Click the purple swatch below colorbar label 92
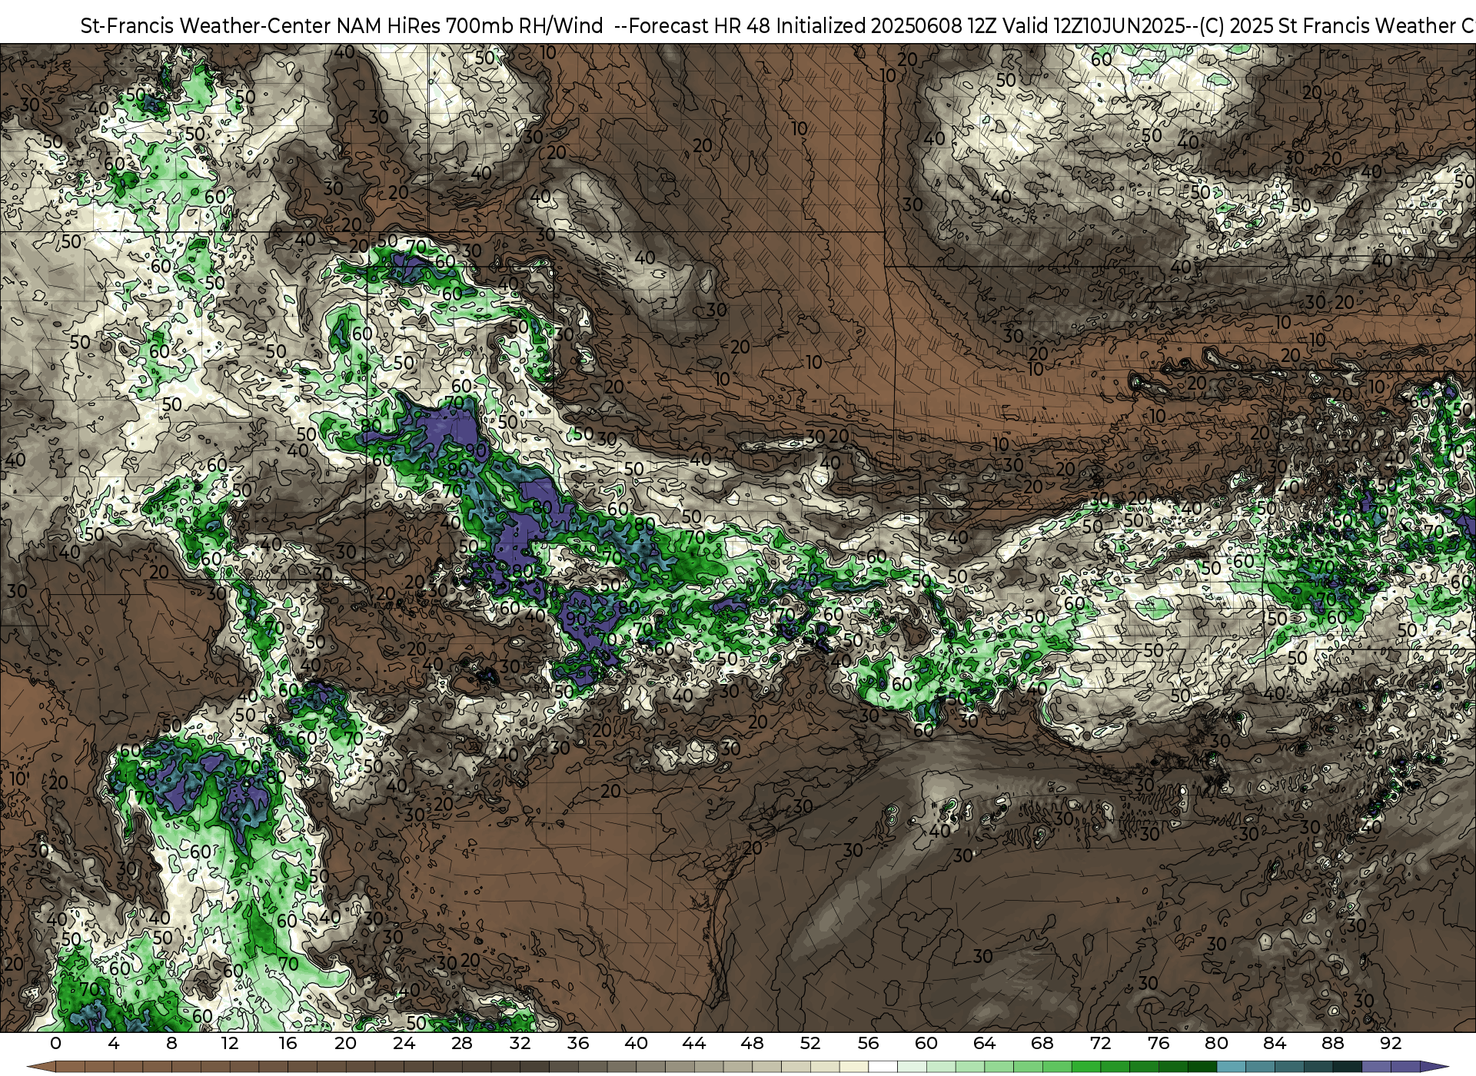This screenshot has width=1476, height=1076. pos(1405,1067)
